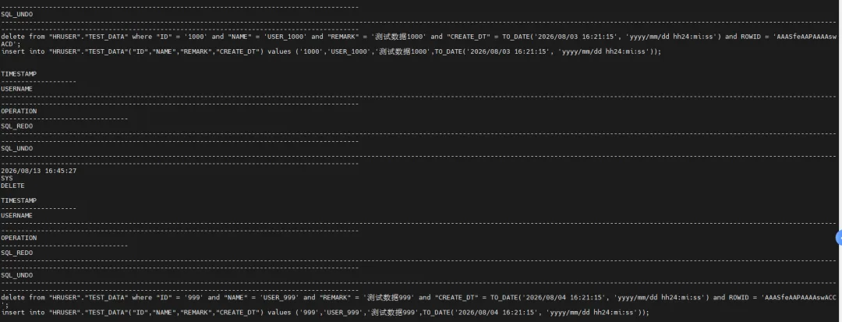Image resolution: width=842 pixels, height=322 pixels.
Task: Click the SQL_UNDO header preceding the '1000' delete statement
Action: point(16,14)
